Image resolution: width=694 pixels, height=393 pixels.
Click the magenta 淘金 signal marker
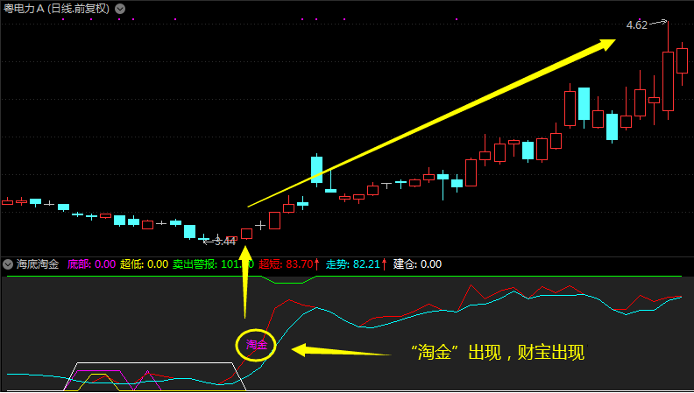point(257,344)
